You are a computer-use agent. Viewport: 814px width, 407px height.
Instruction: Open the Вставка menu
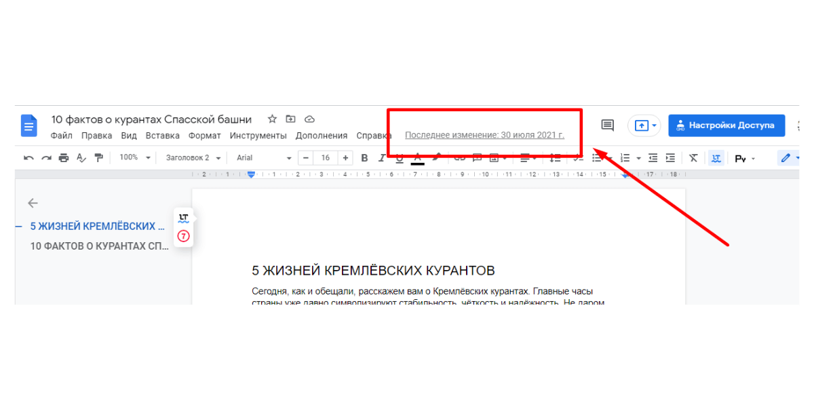click(x=162, y=136)
